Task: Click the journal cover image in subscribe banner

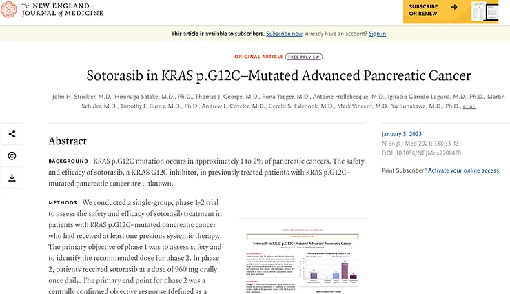Action: pos(484,12)
